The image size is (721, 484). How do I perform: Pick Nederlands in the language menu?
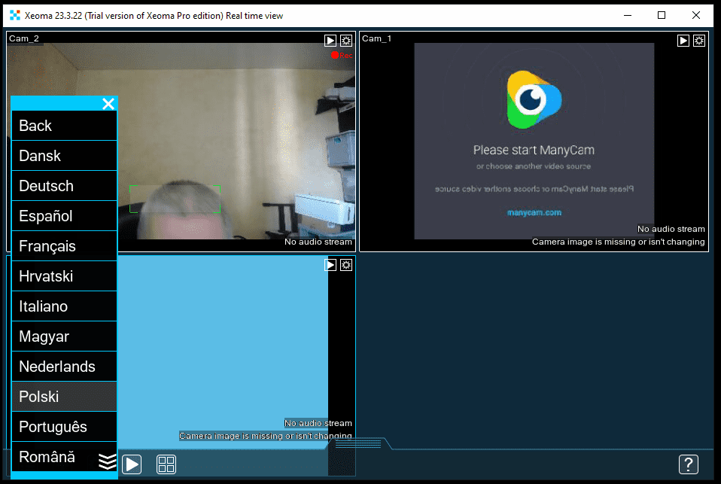[65, 367]
